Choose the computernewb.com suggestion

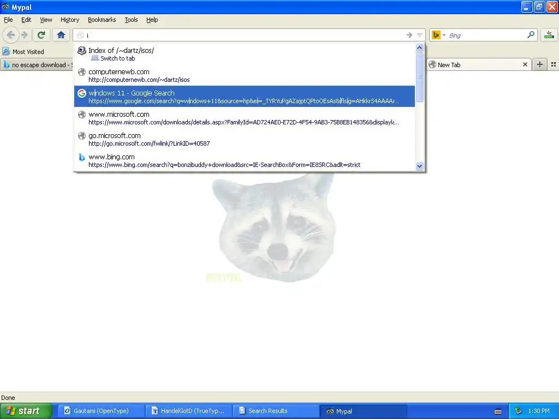pyautogui.click(x=245, y=75)
